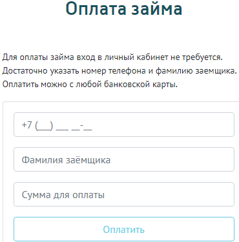Focus the "Фамилия заёмщика" text field

click(124, 159)
